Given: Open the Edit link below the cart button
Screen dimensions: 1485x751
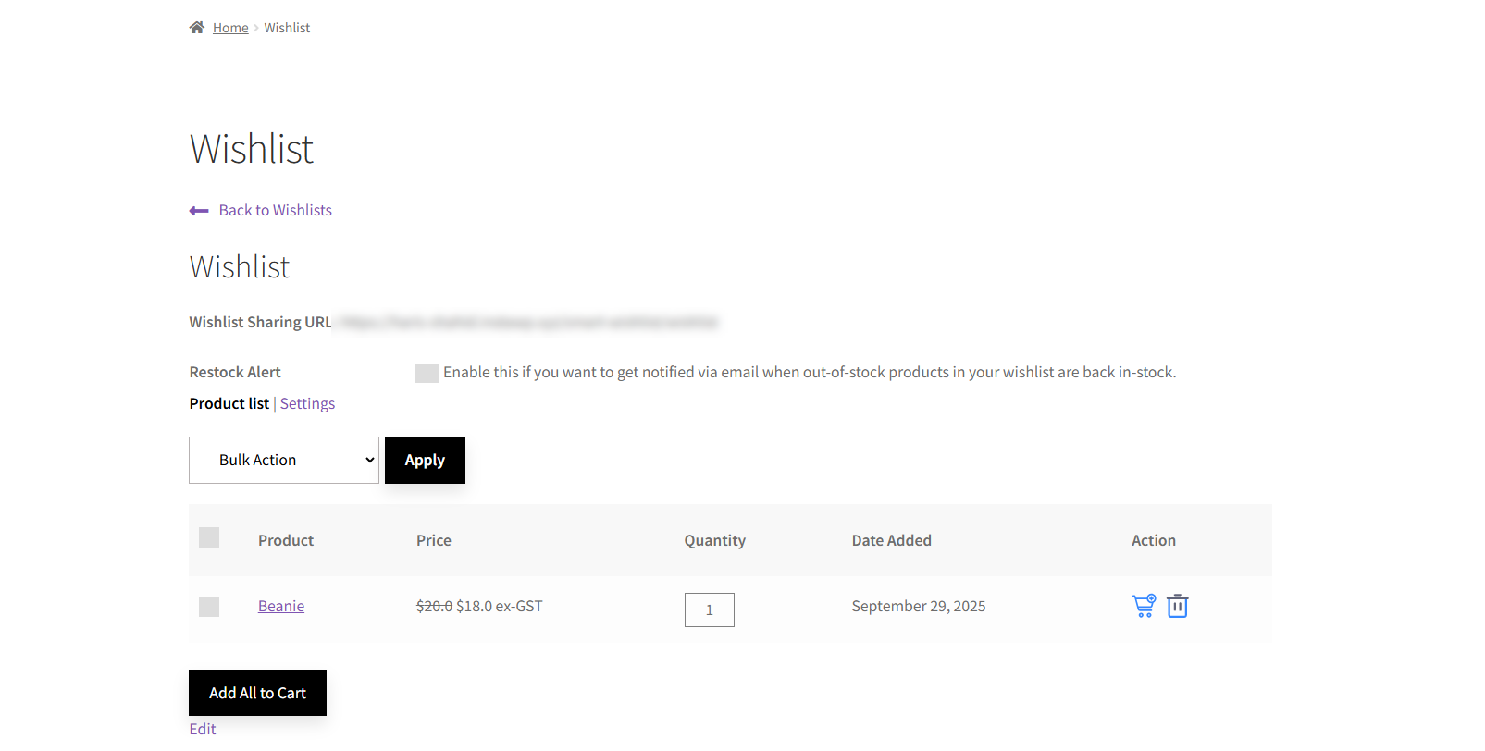Looking at the screenshot, I should (x=203, y=730).
